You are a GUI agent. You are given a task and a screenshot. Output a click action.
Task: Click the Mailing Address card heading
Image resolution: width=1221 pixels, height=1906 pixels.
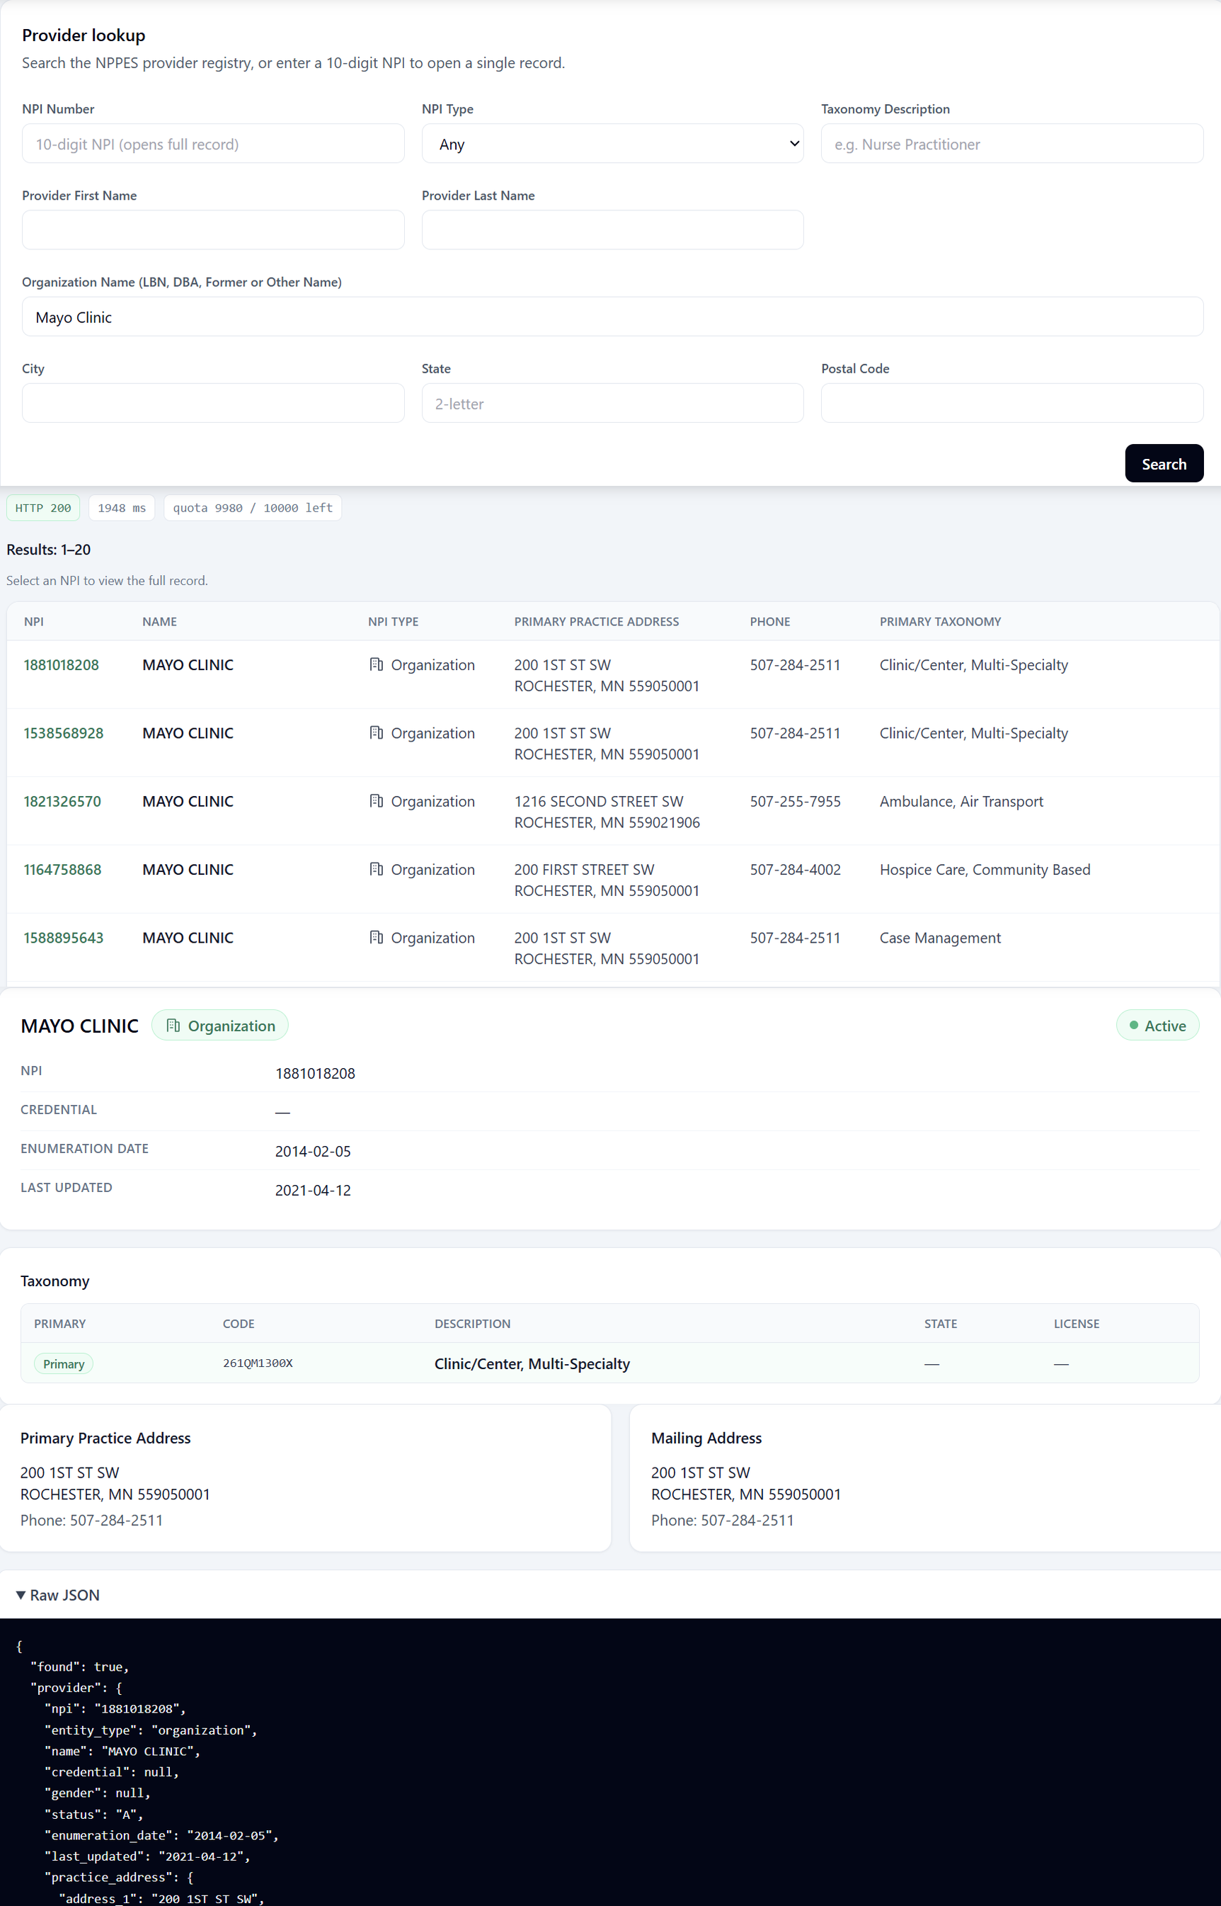(x=706, y=1438)
